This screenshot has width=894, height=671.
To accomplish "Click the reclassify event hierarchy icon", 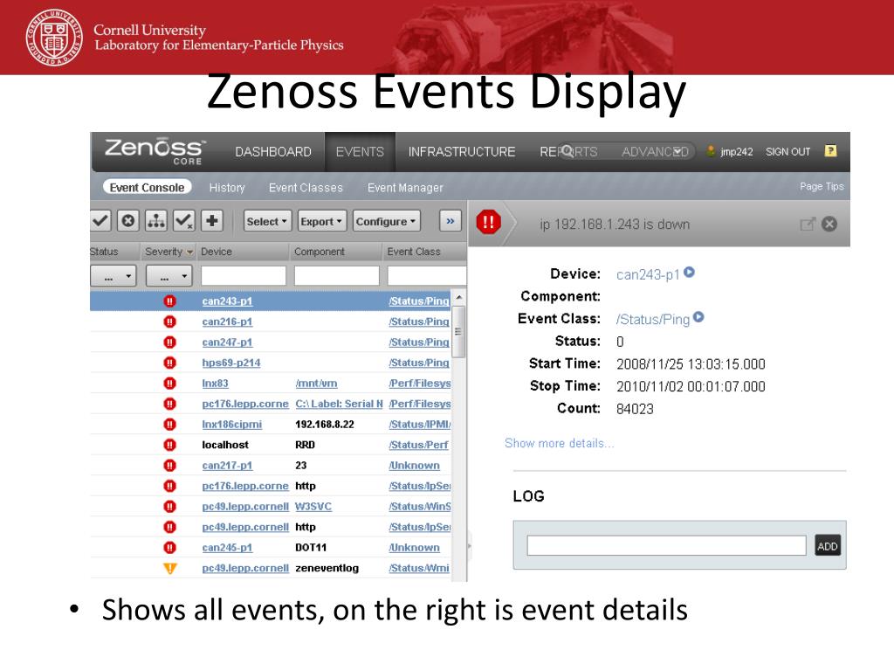I will (155, 221).
